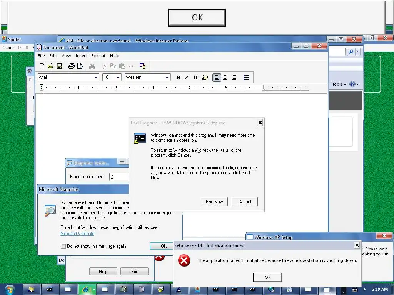The height and width of the screenshot is (295, 394).
Task: Open the Windows Start orb
Action: [9, 290]
